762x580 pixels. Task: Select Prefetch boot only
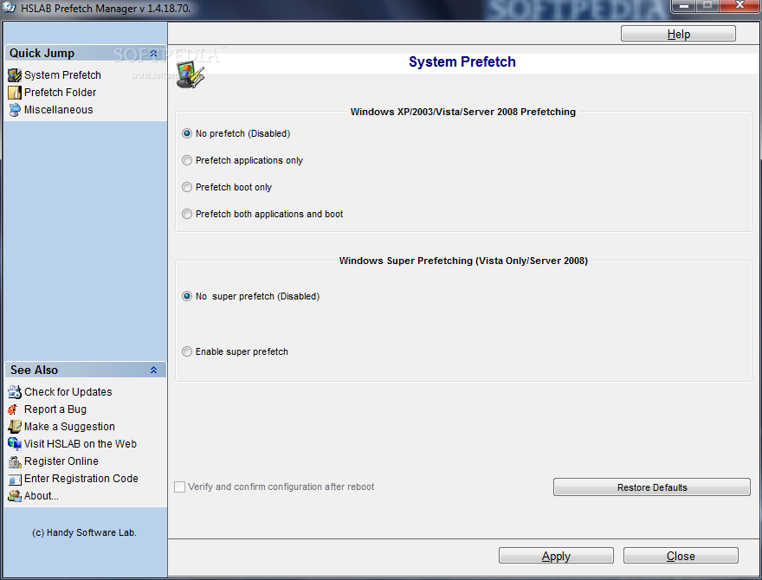tap(187, 187)
